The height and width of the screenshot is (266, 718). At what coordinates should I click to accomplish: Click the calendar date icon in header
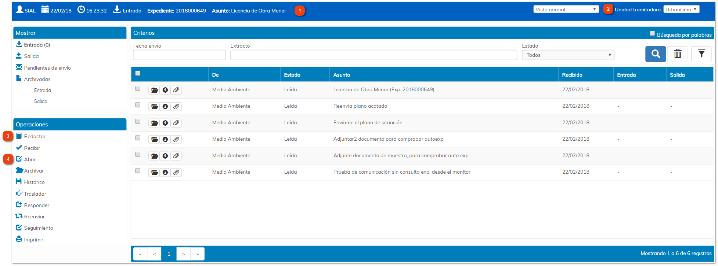[x=45, y=10]
